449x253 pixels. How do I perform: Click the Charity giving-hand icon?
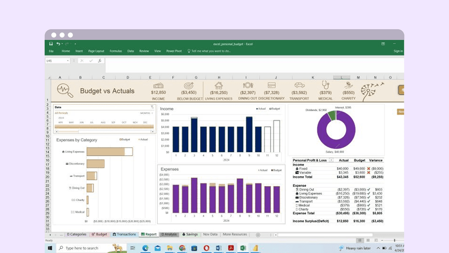pos(348,84)
